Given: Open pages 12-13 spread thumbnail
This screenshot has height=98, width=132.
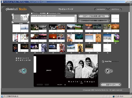Looking at the screenshot, I should pyautogui.click(x=111, y=28).
